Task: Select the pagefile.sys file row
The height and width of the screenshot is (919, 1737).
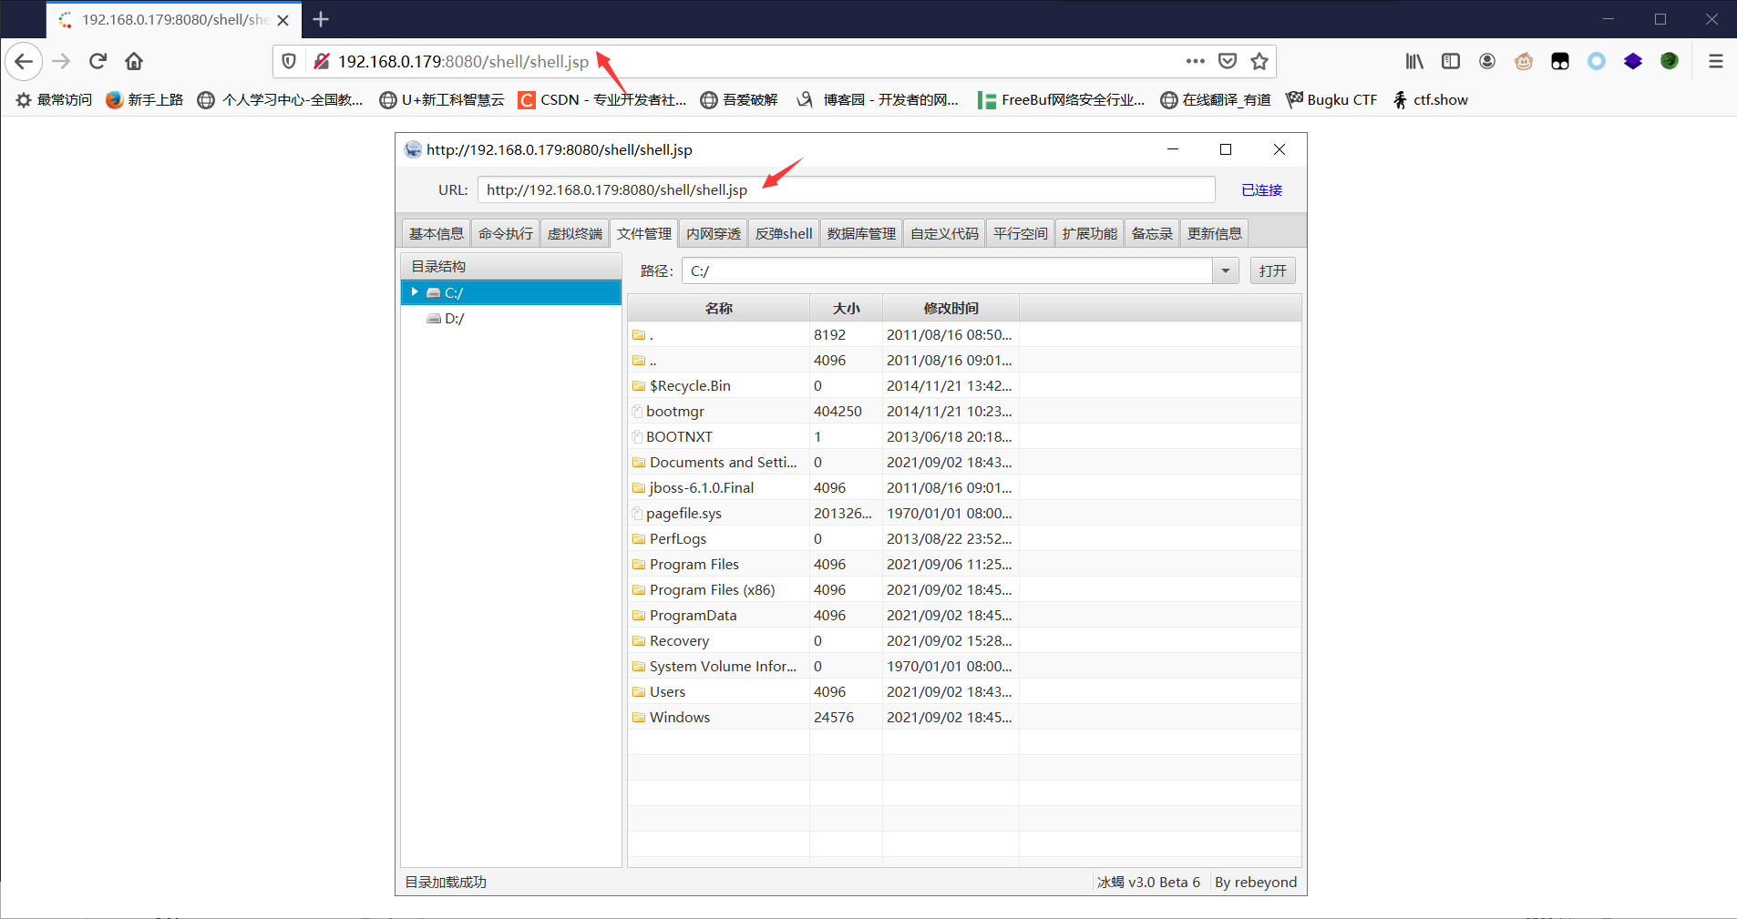Action: coord(964,514)
